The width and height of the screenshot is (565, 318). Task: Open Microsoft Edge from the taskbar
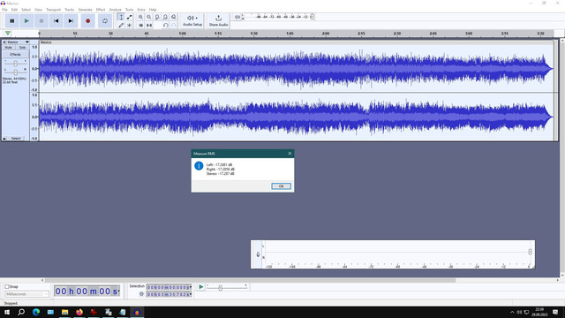coord(36,312)
